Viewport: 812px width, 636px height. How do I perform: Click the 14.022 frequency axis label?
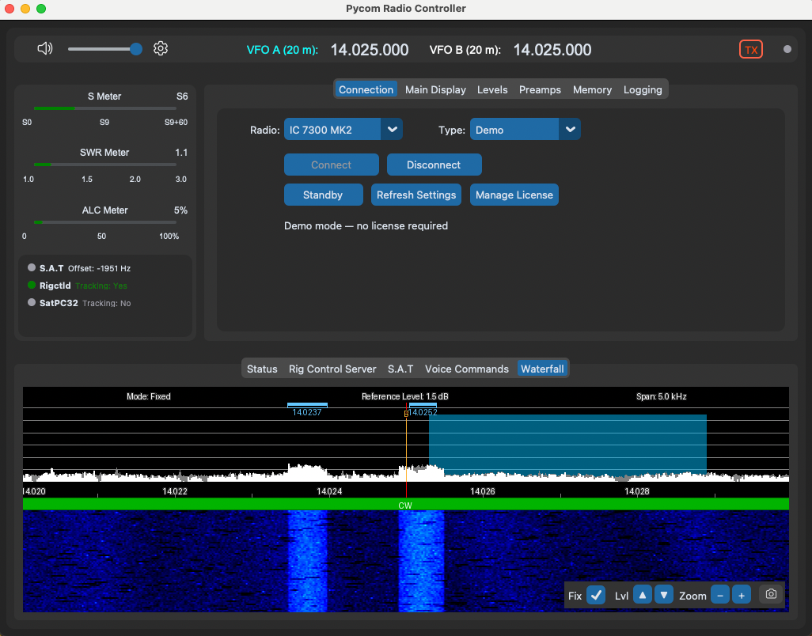(175, 491)
